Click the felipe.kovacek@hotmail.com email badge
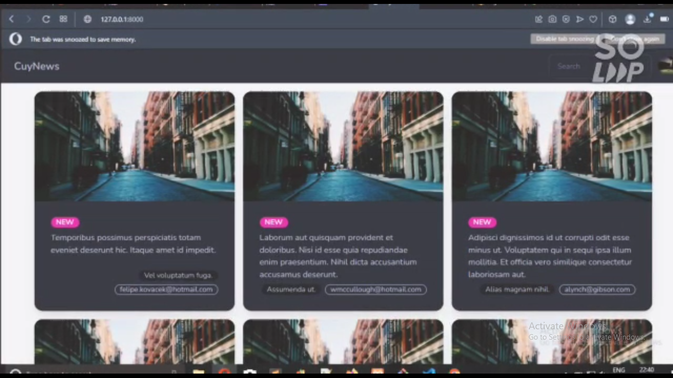The height and width of the screenshot is (378, 673). [x=166, y=289]
